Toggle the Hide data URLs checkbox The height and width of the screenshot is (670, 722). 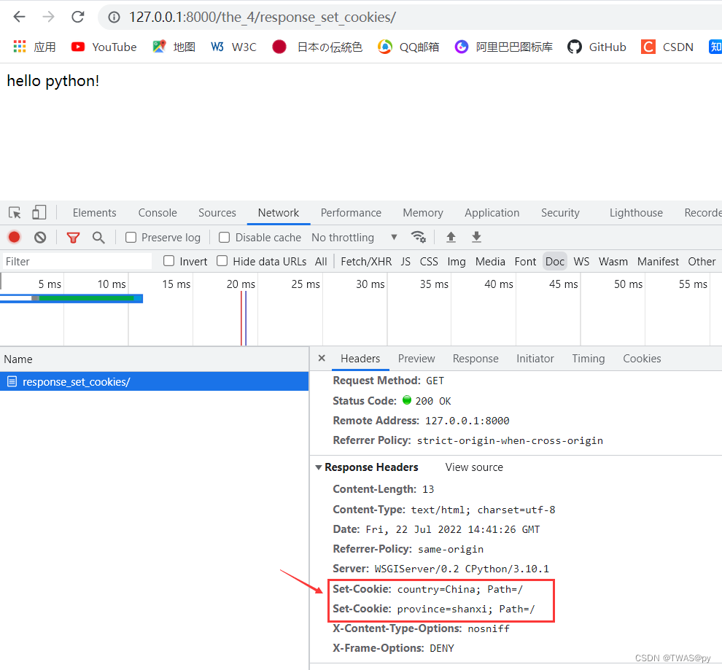coord(222,261)
